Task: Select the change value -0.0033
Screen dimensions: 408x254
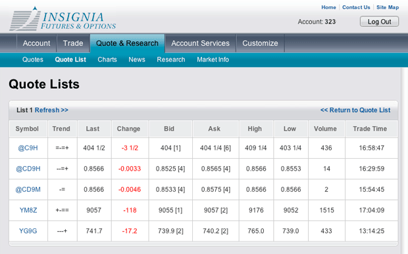Action: [130, 169]
